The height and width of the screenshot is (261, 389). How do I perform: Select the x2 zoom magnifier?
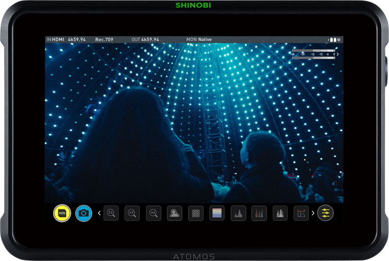(x=132, y=213)
